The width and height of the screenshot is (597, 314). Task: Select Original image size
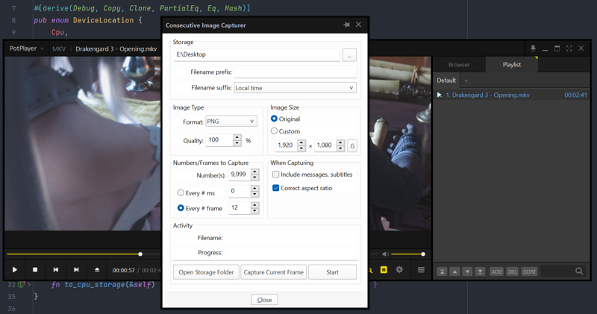coord(274,119)
